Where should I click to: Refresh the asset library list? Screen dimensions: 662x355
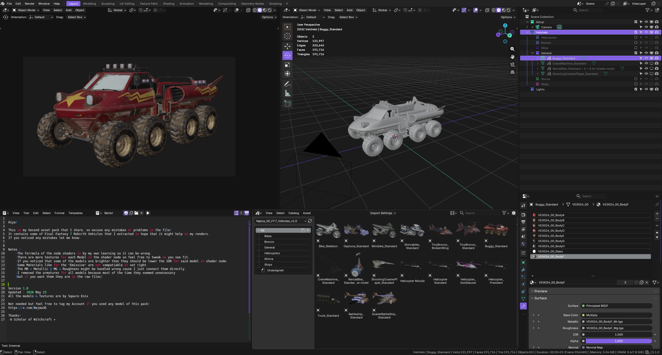coord(310,221)
